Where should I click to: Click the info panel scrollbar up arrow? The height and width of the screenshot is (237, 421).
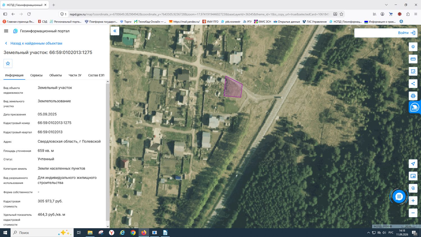(108, 82)
